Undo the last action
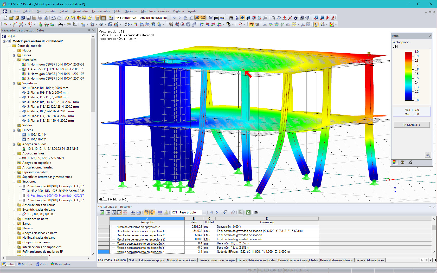The width and height of the screenshot is (437, 273). (x=53, y=18)
